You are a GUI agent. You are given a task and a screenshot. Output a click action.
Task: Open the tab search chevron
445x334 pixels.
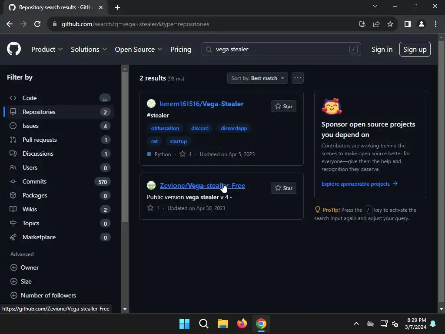[x=375, y=6]
